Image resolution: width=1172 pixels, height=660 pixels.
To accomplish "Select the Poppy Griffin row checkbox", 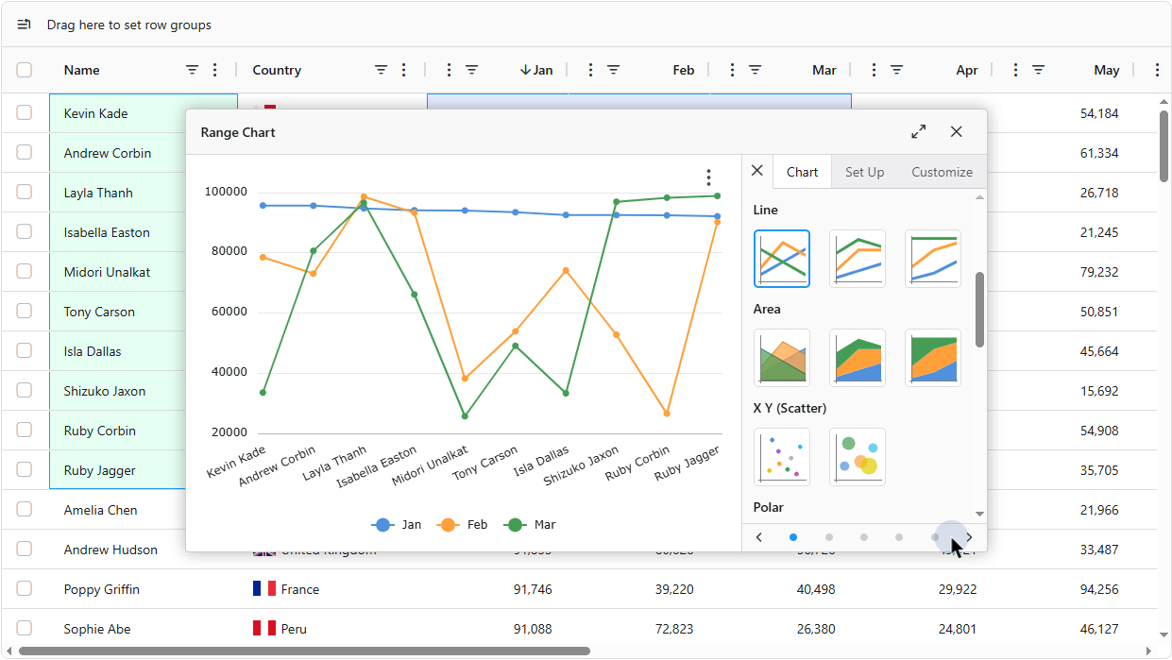I will [x=25, y=589].
